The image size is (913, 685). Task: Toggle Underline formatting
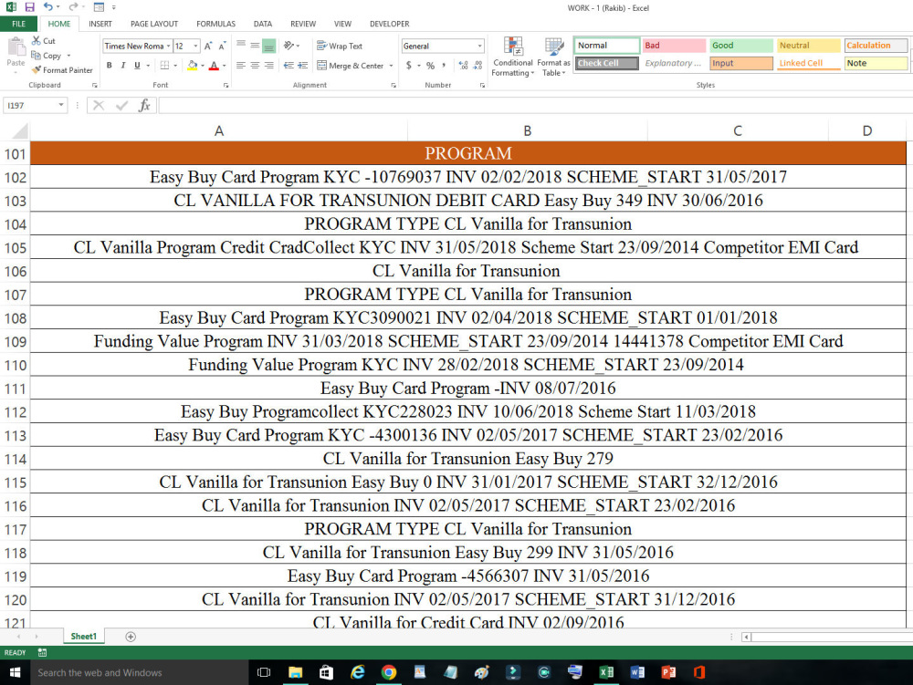[137, 66]
